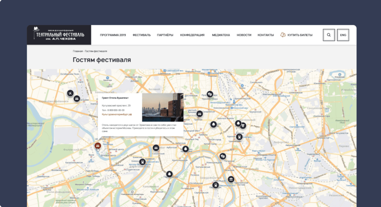
Task: Select the museum building marker near Крестьянская Застава
Action: point(231,179)
